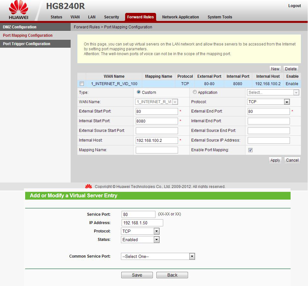
Task: Open the Network Application tab
Action: [180, 17]
